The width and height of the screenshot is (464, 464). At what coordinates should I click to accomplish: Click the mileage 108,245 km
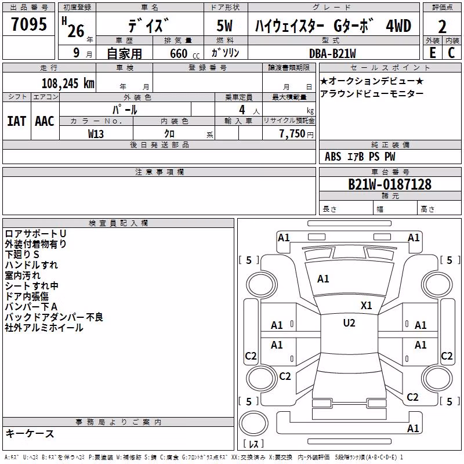68,84
